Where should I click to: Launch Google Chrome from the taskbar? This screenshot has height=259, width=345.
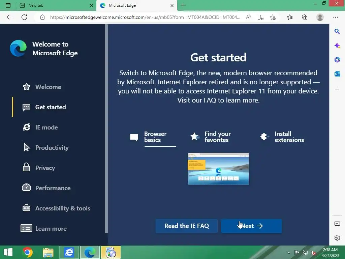pos(28,252)
